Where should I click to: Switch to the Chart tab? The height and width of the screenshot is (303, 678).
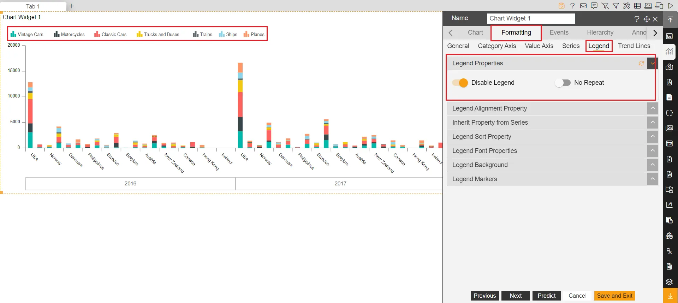475,32
